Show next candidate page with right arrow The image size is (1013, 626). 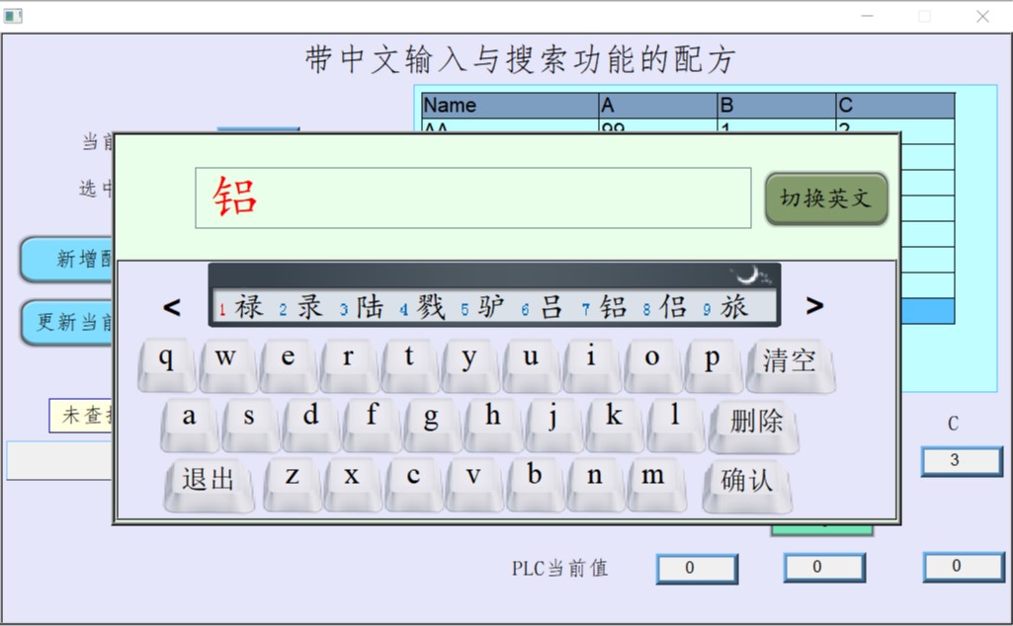(x=814, y=307)
